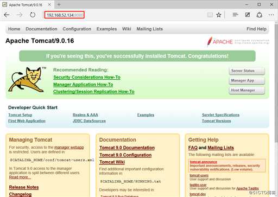Add page to favorites with star icon
The height and width of the screenshot is (197, 278).
tap(219, 15)
